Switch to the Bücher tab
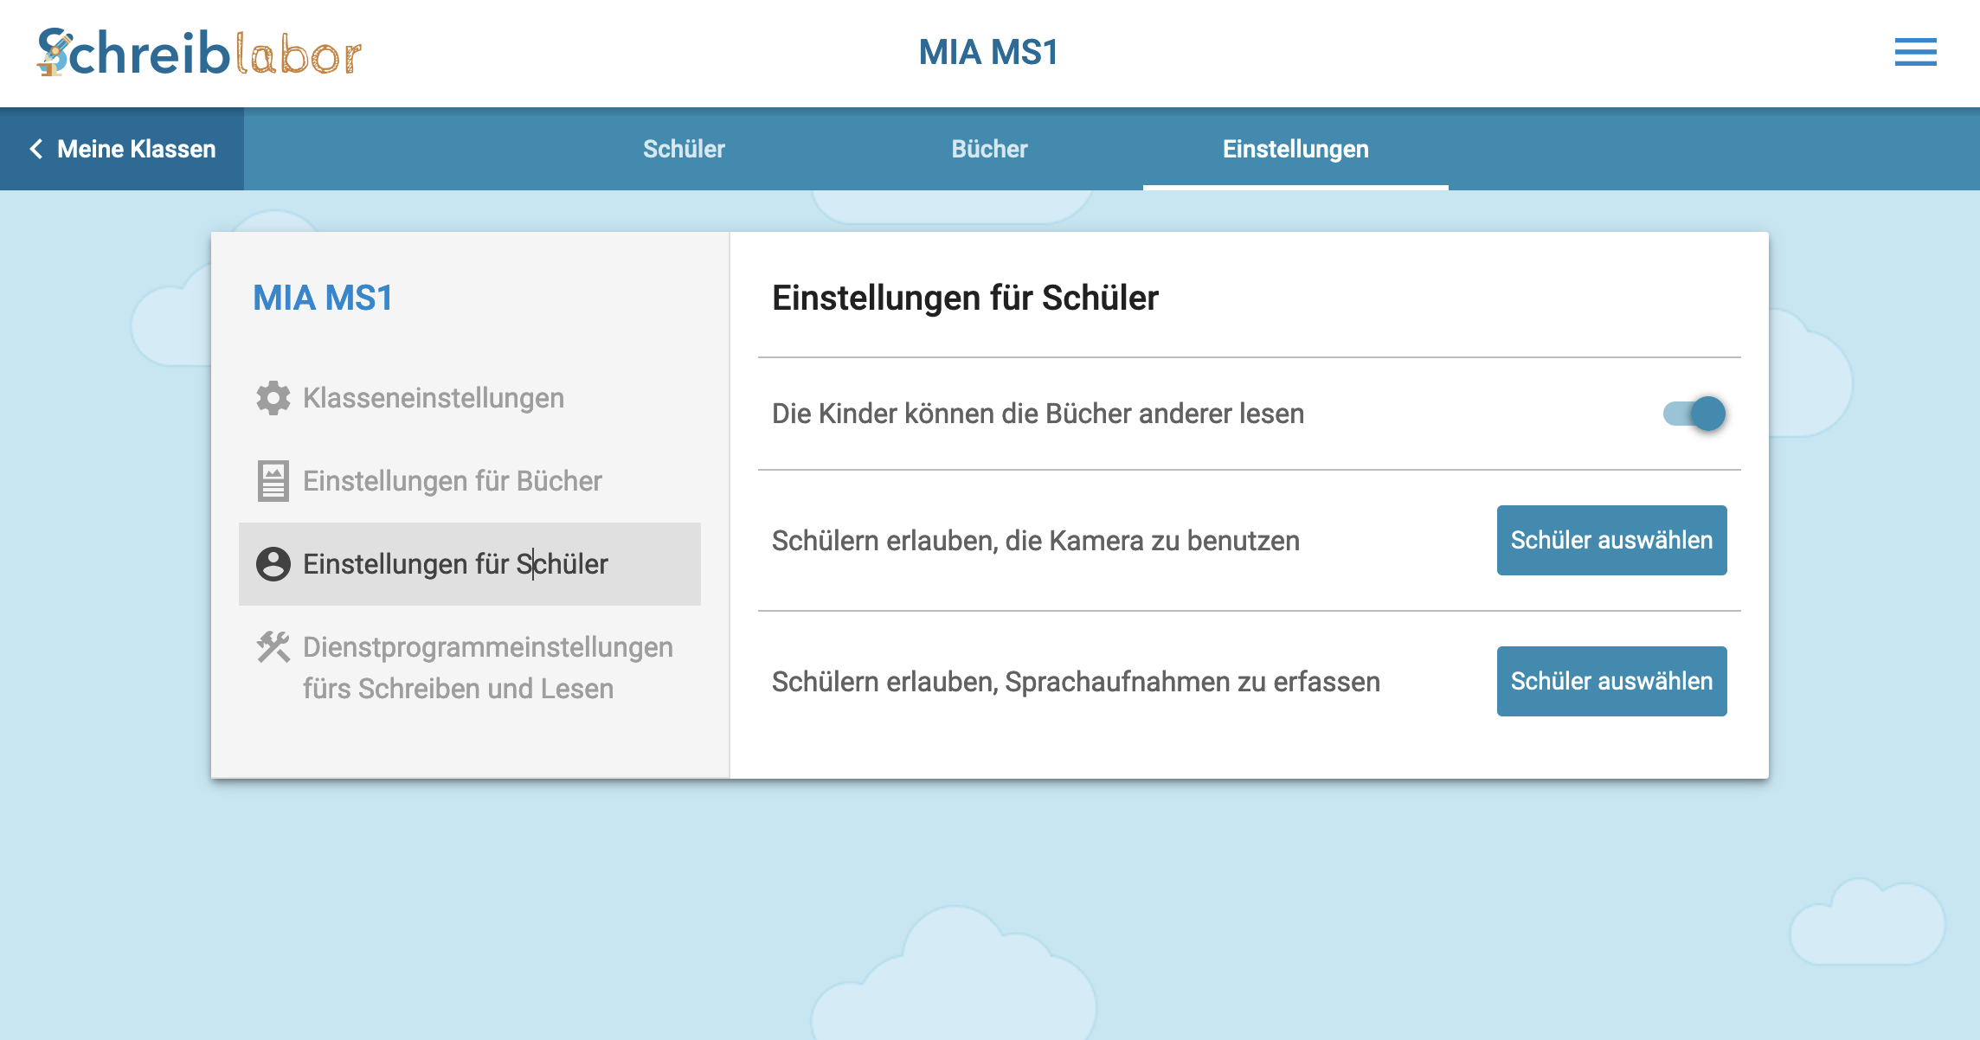1980x1040 pixels. click(x=989, y=149)
